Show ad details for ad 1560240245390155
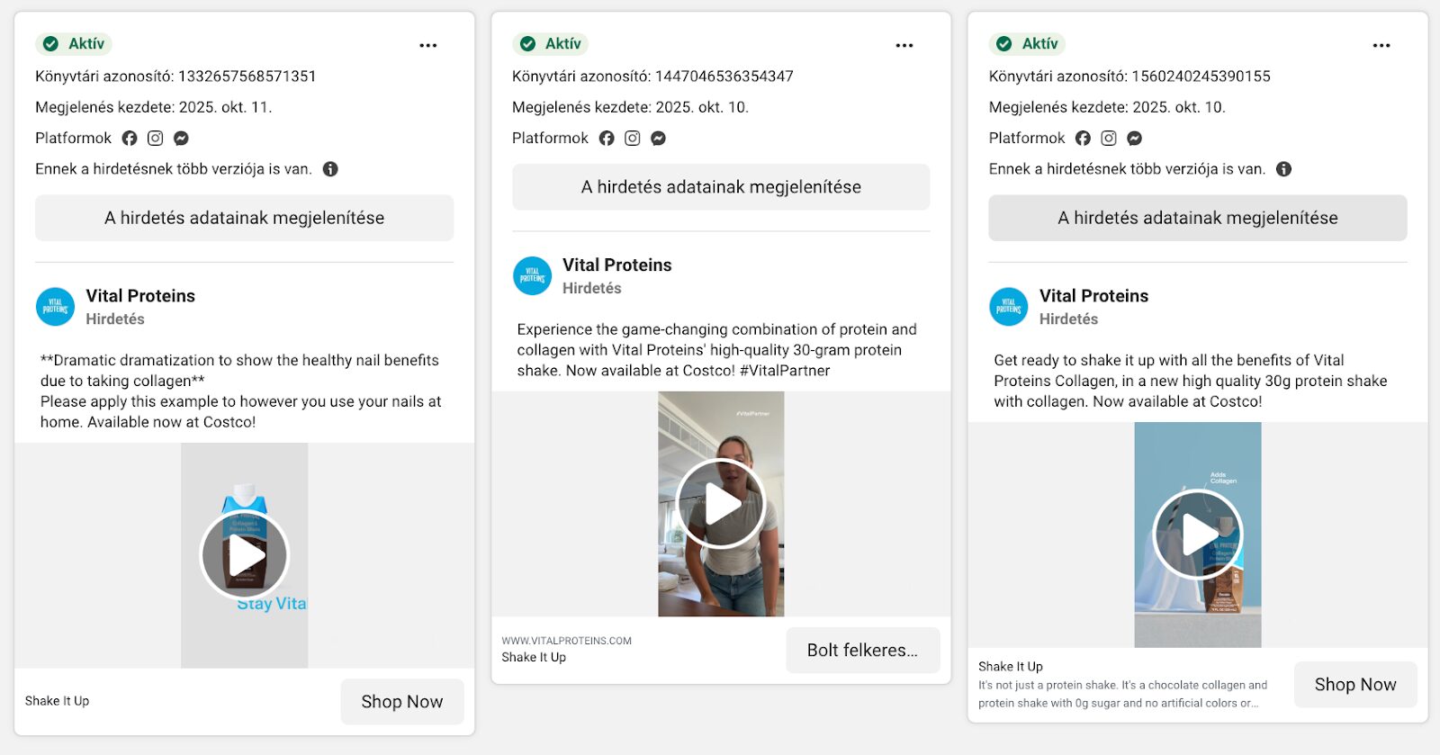Image resolution: width=1440 pixels, height=755 pixels. (1198, 218)
